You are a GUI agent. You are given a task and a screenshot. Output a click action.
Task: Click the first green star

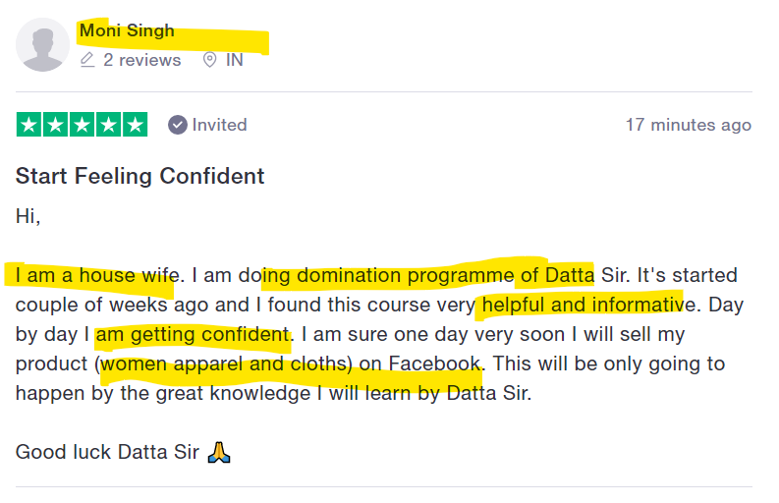tap(28, 124)
